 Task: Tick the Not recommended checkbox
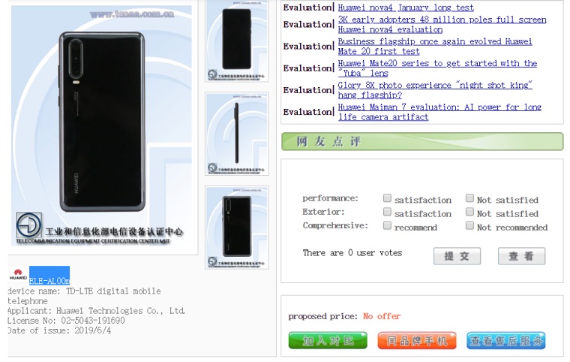pos(469,225)
